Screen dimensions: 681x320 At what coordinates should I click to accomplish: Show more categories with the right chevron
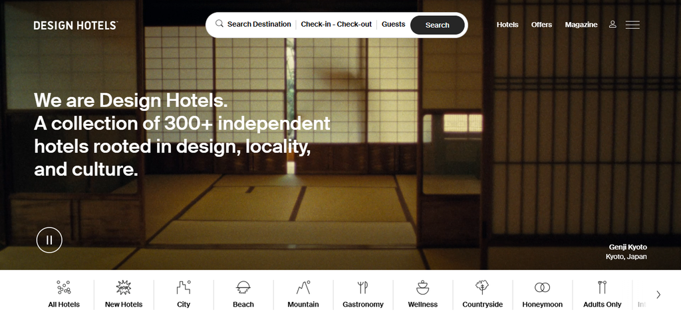point(658,294)
